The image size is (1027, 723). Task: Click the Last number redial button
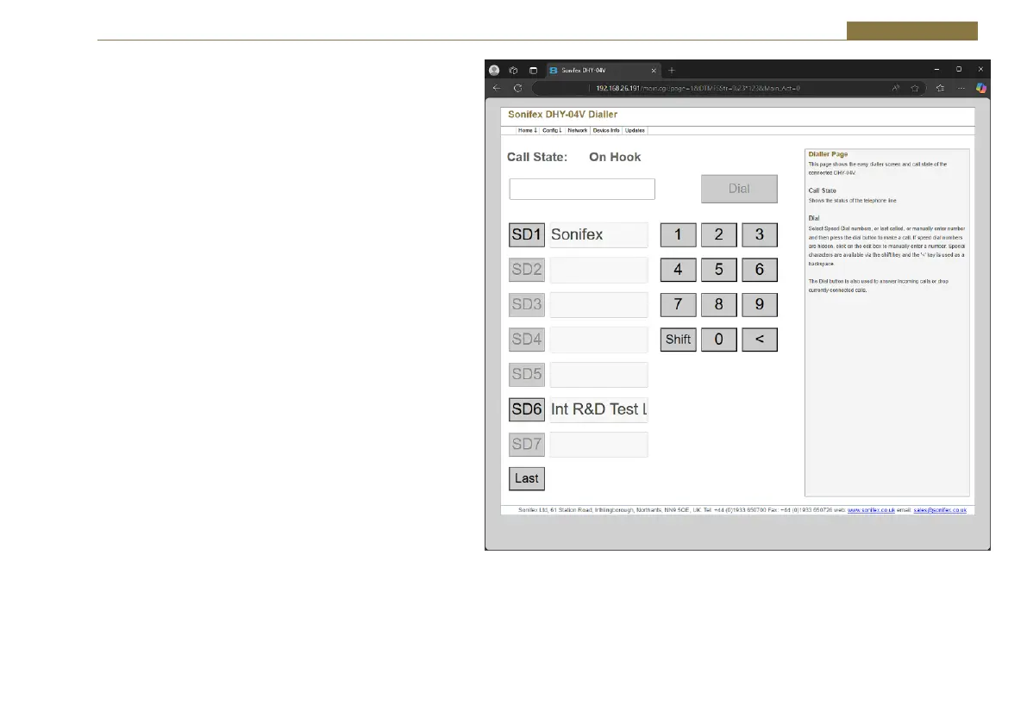click(526, 478)
